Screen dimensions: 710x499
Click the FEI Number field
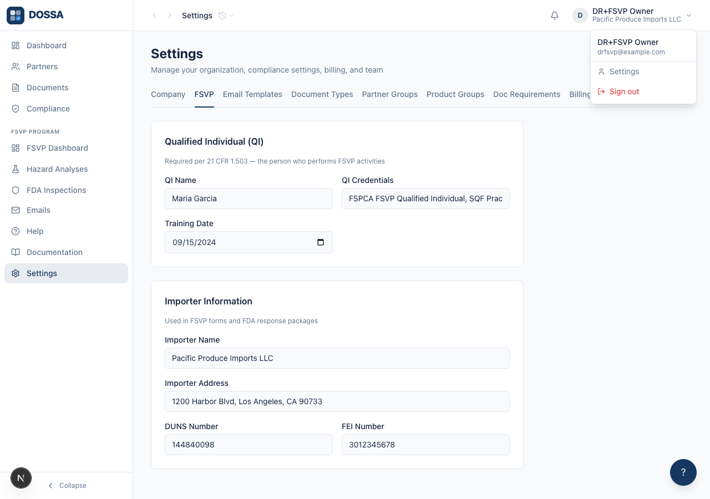tap(425, 445)
